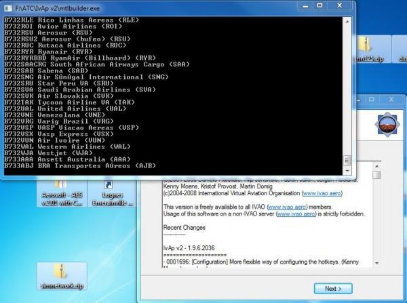407x303 pixels.
Task: Click installer text box scroll down arrow
Action: click(377, 263)
